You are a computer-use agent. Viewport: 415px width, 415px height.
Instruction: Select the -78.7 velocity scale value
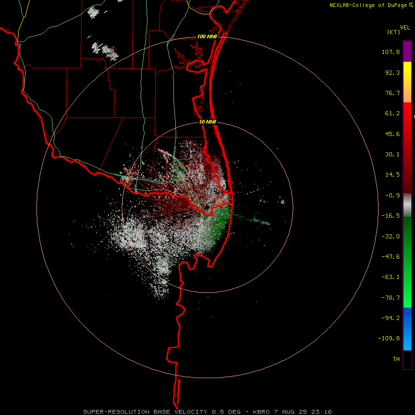(x=391, y=298)
